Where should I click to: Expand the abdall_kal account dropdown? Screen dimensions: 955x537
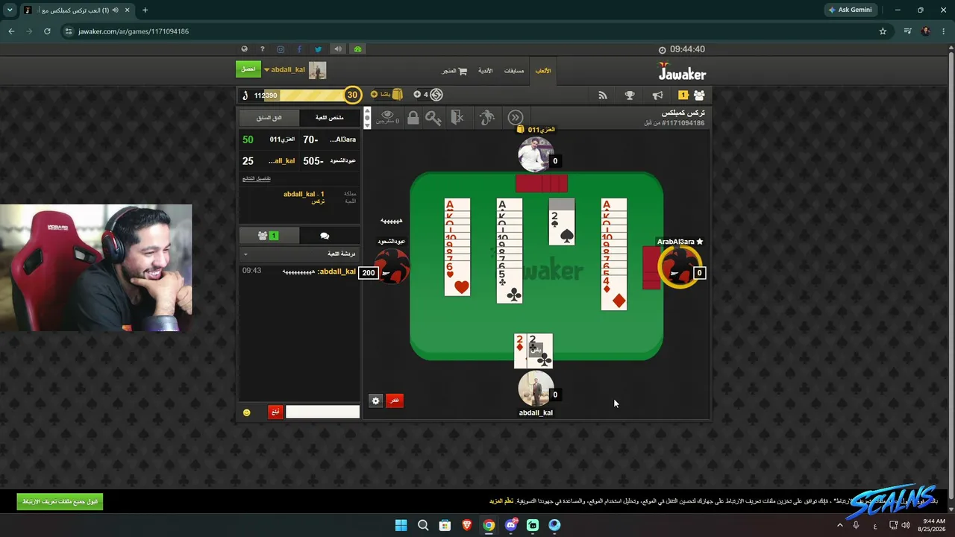tap(267, 70)
